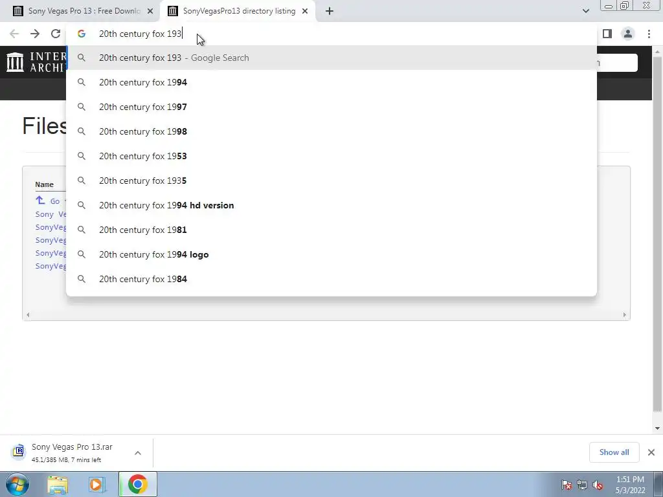This screenshot has width=663, height=497.
Task: Click Action Center flag tray icon
Action: 567,485
